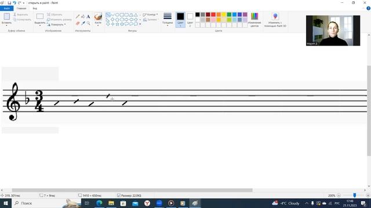The image size is (371, 208).
Task: Click the taskbar clock showing 17:48
Action: click(350, 203)
